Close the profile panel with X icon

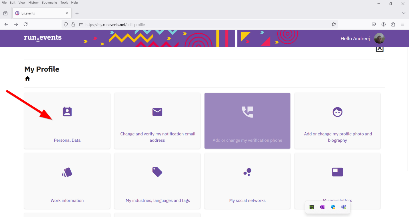point(379,49)
